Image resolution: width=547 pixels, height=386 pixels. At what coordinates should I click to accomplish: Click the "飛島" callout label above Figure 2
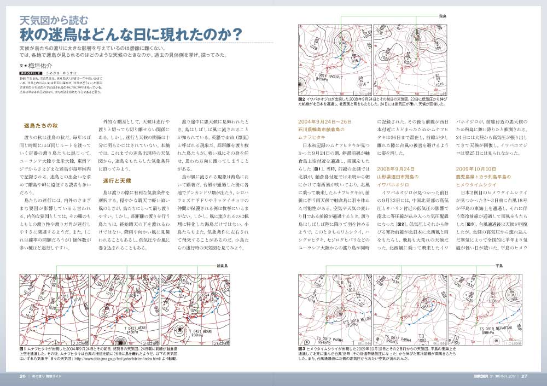[443, 16]
